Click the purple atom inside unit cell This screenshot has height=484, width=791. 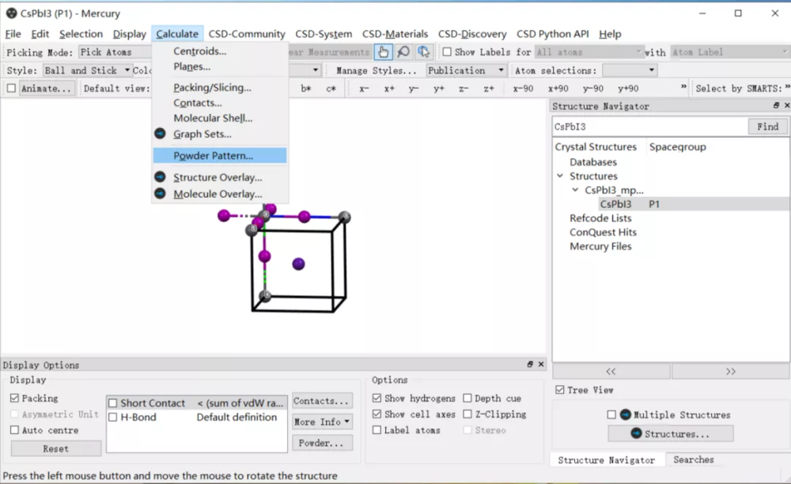tap(299, 263)
